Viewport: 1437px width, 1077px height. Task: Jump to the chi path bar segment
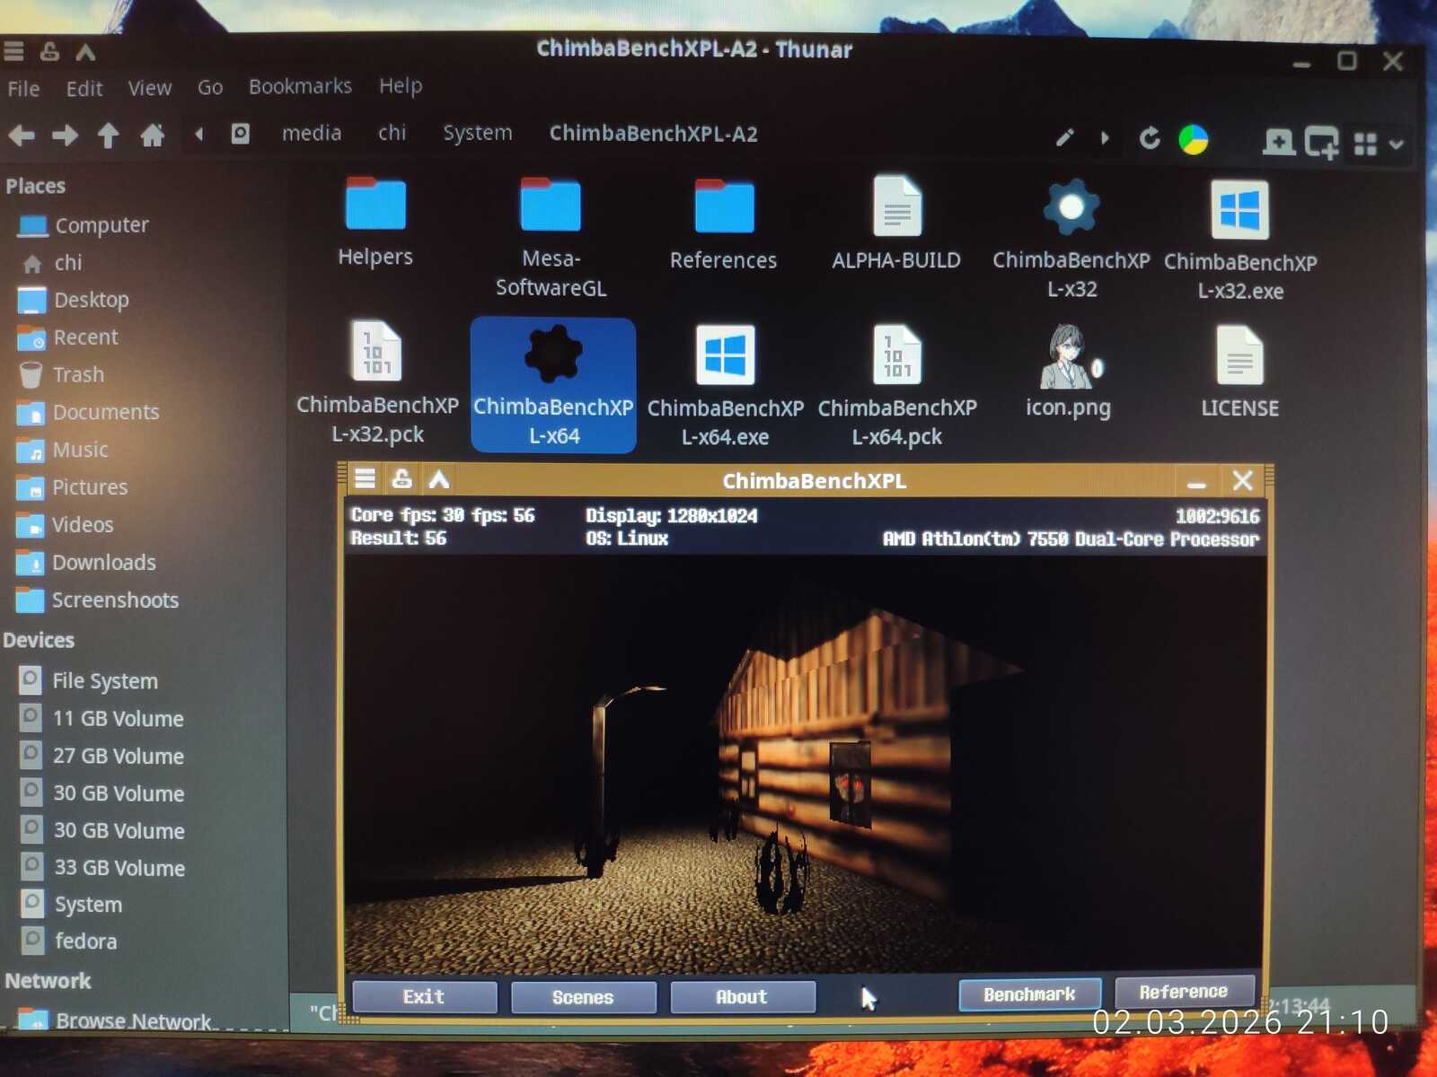pos(392,133)
